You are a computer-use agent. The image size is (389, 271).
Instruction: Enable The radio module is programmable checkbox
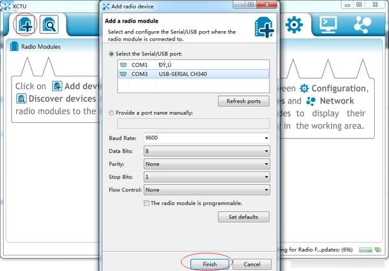[x=147, y=203]
